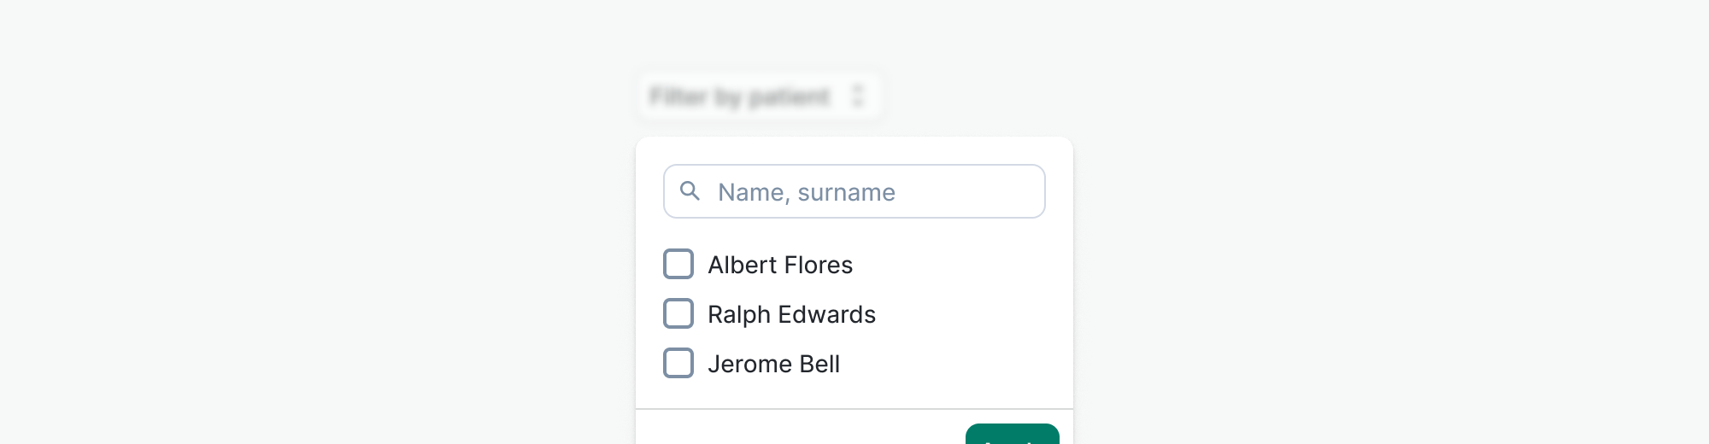Click the teal button in the popup footer
This screenshot has height=444, width=1709.
[1012, 435]
